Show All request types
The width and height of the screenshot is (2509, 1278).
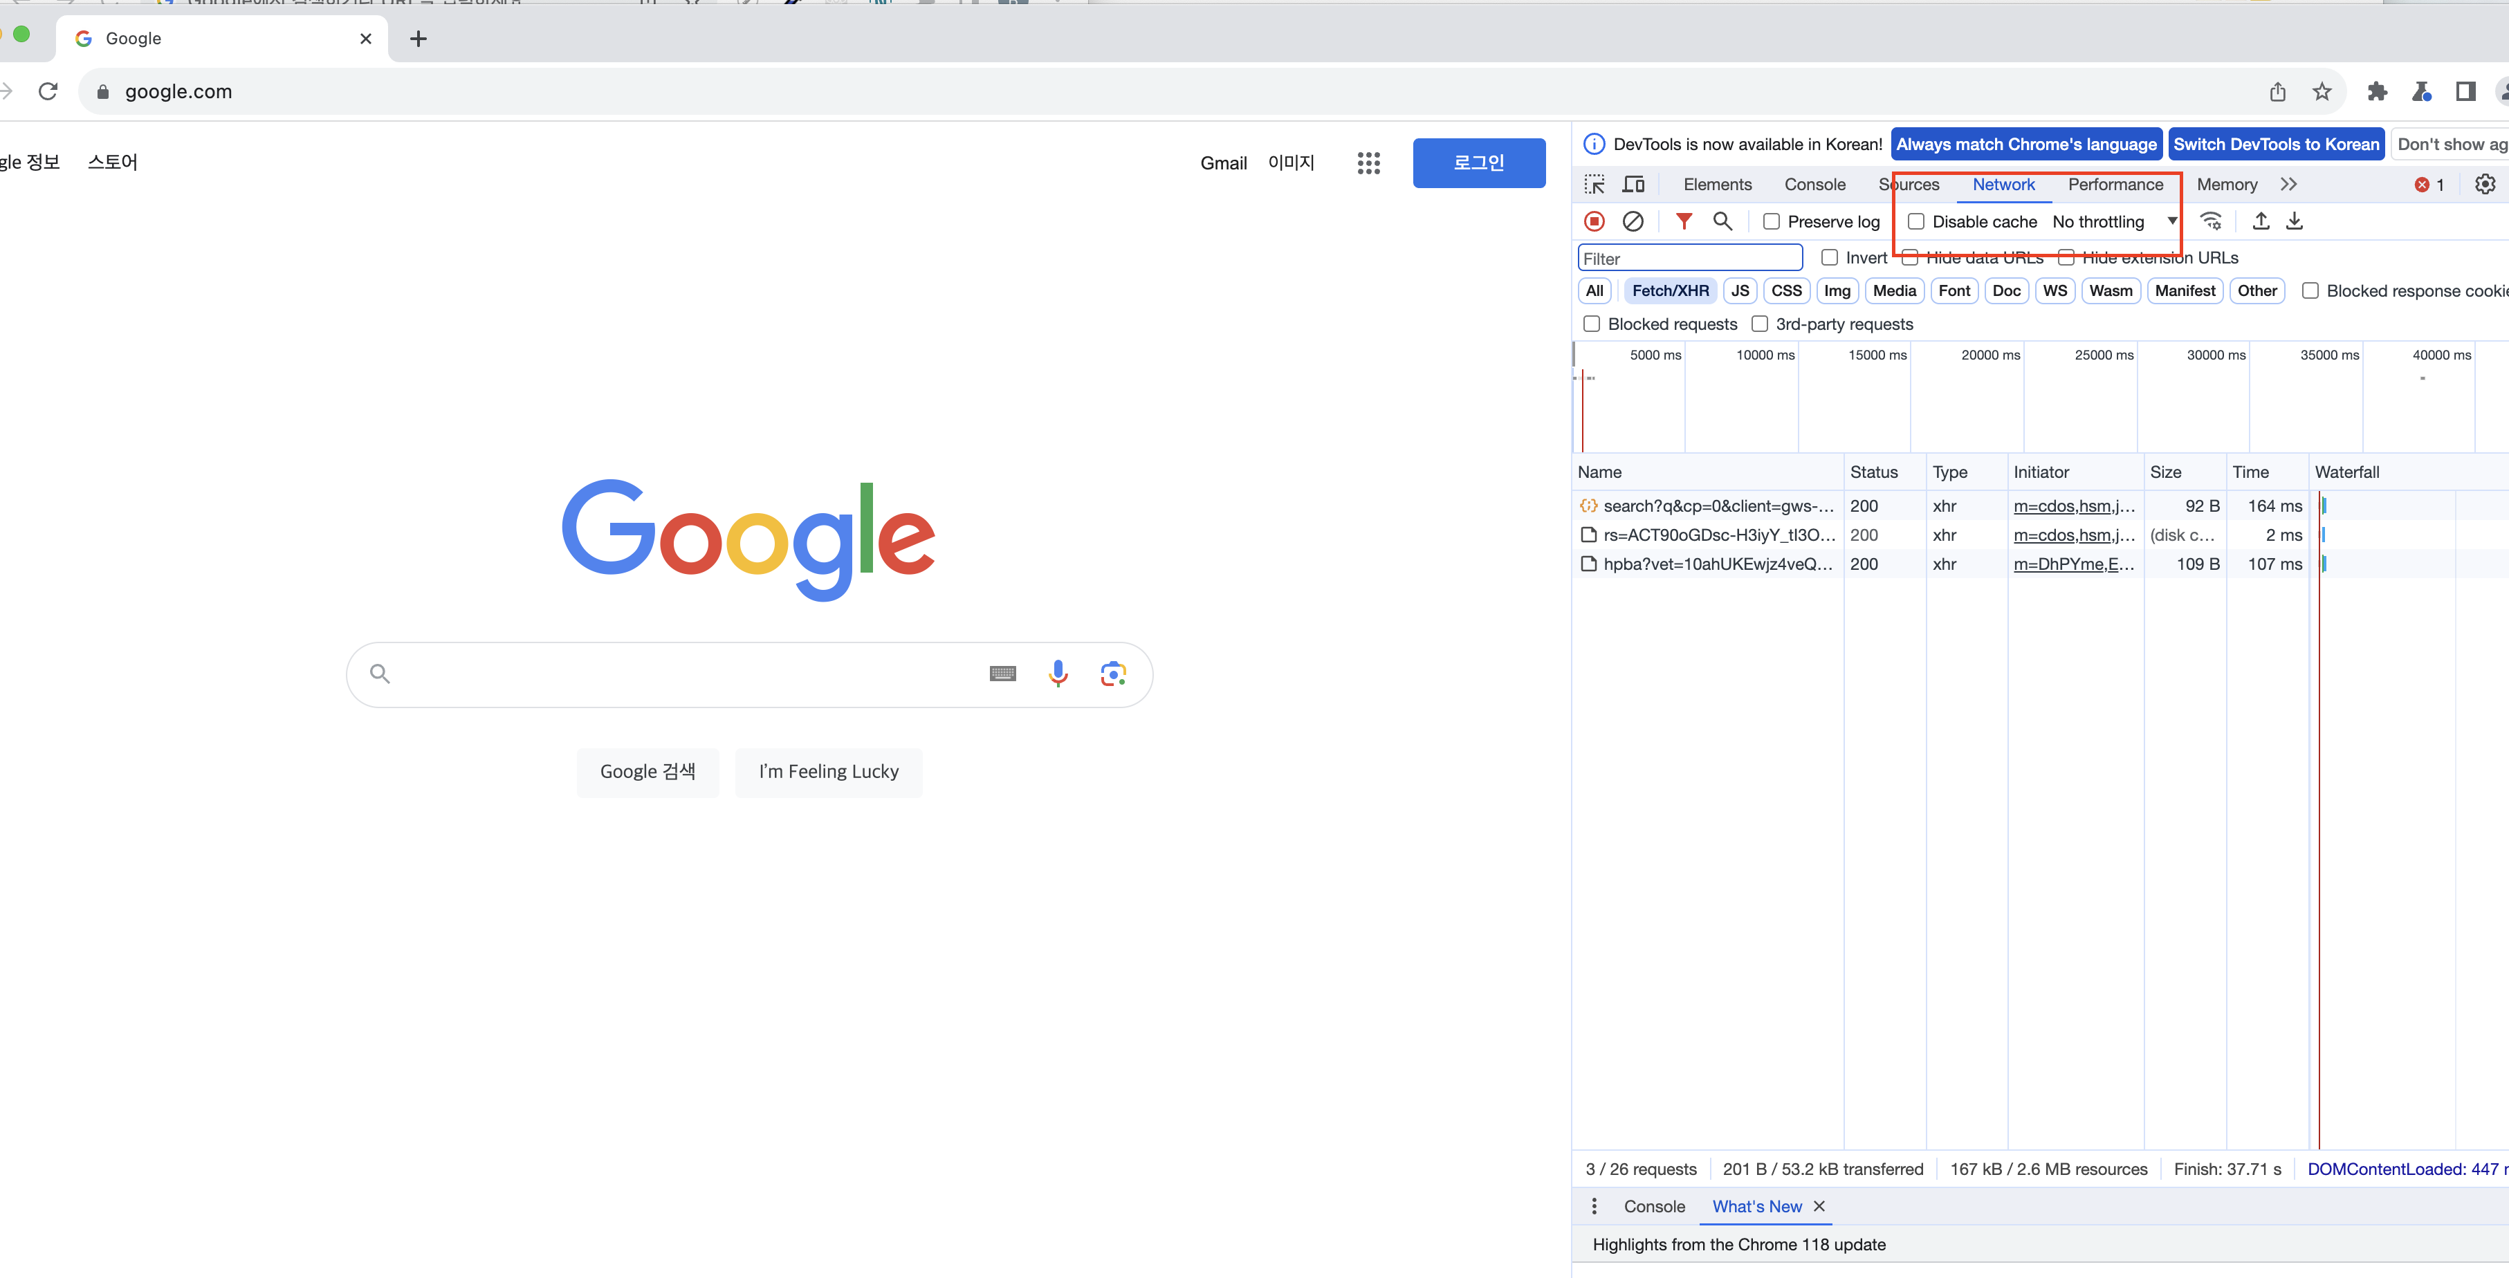(1594, 291)
